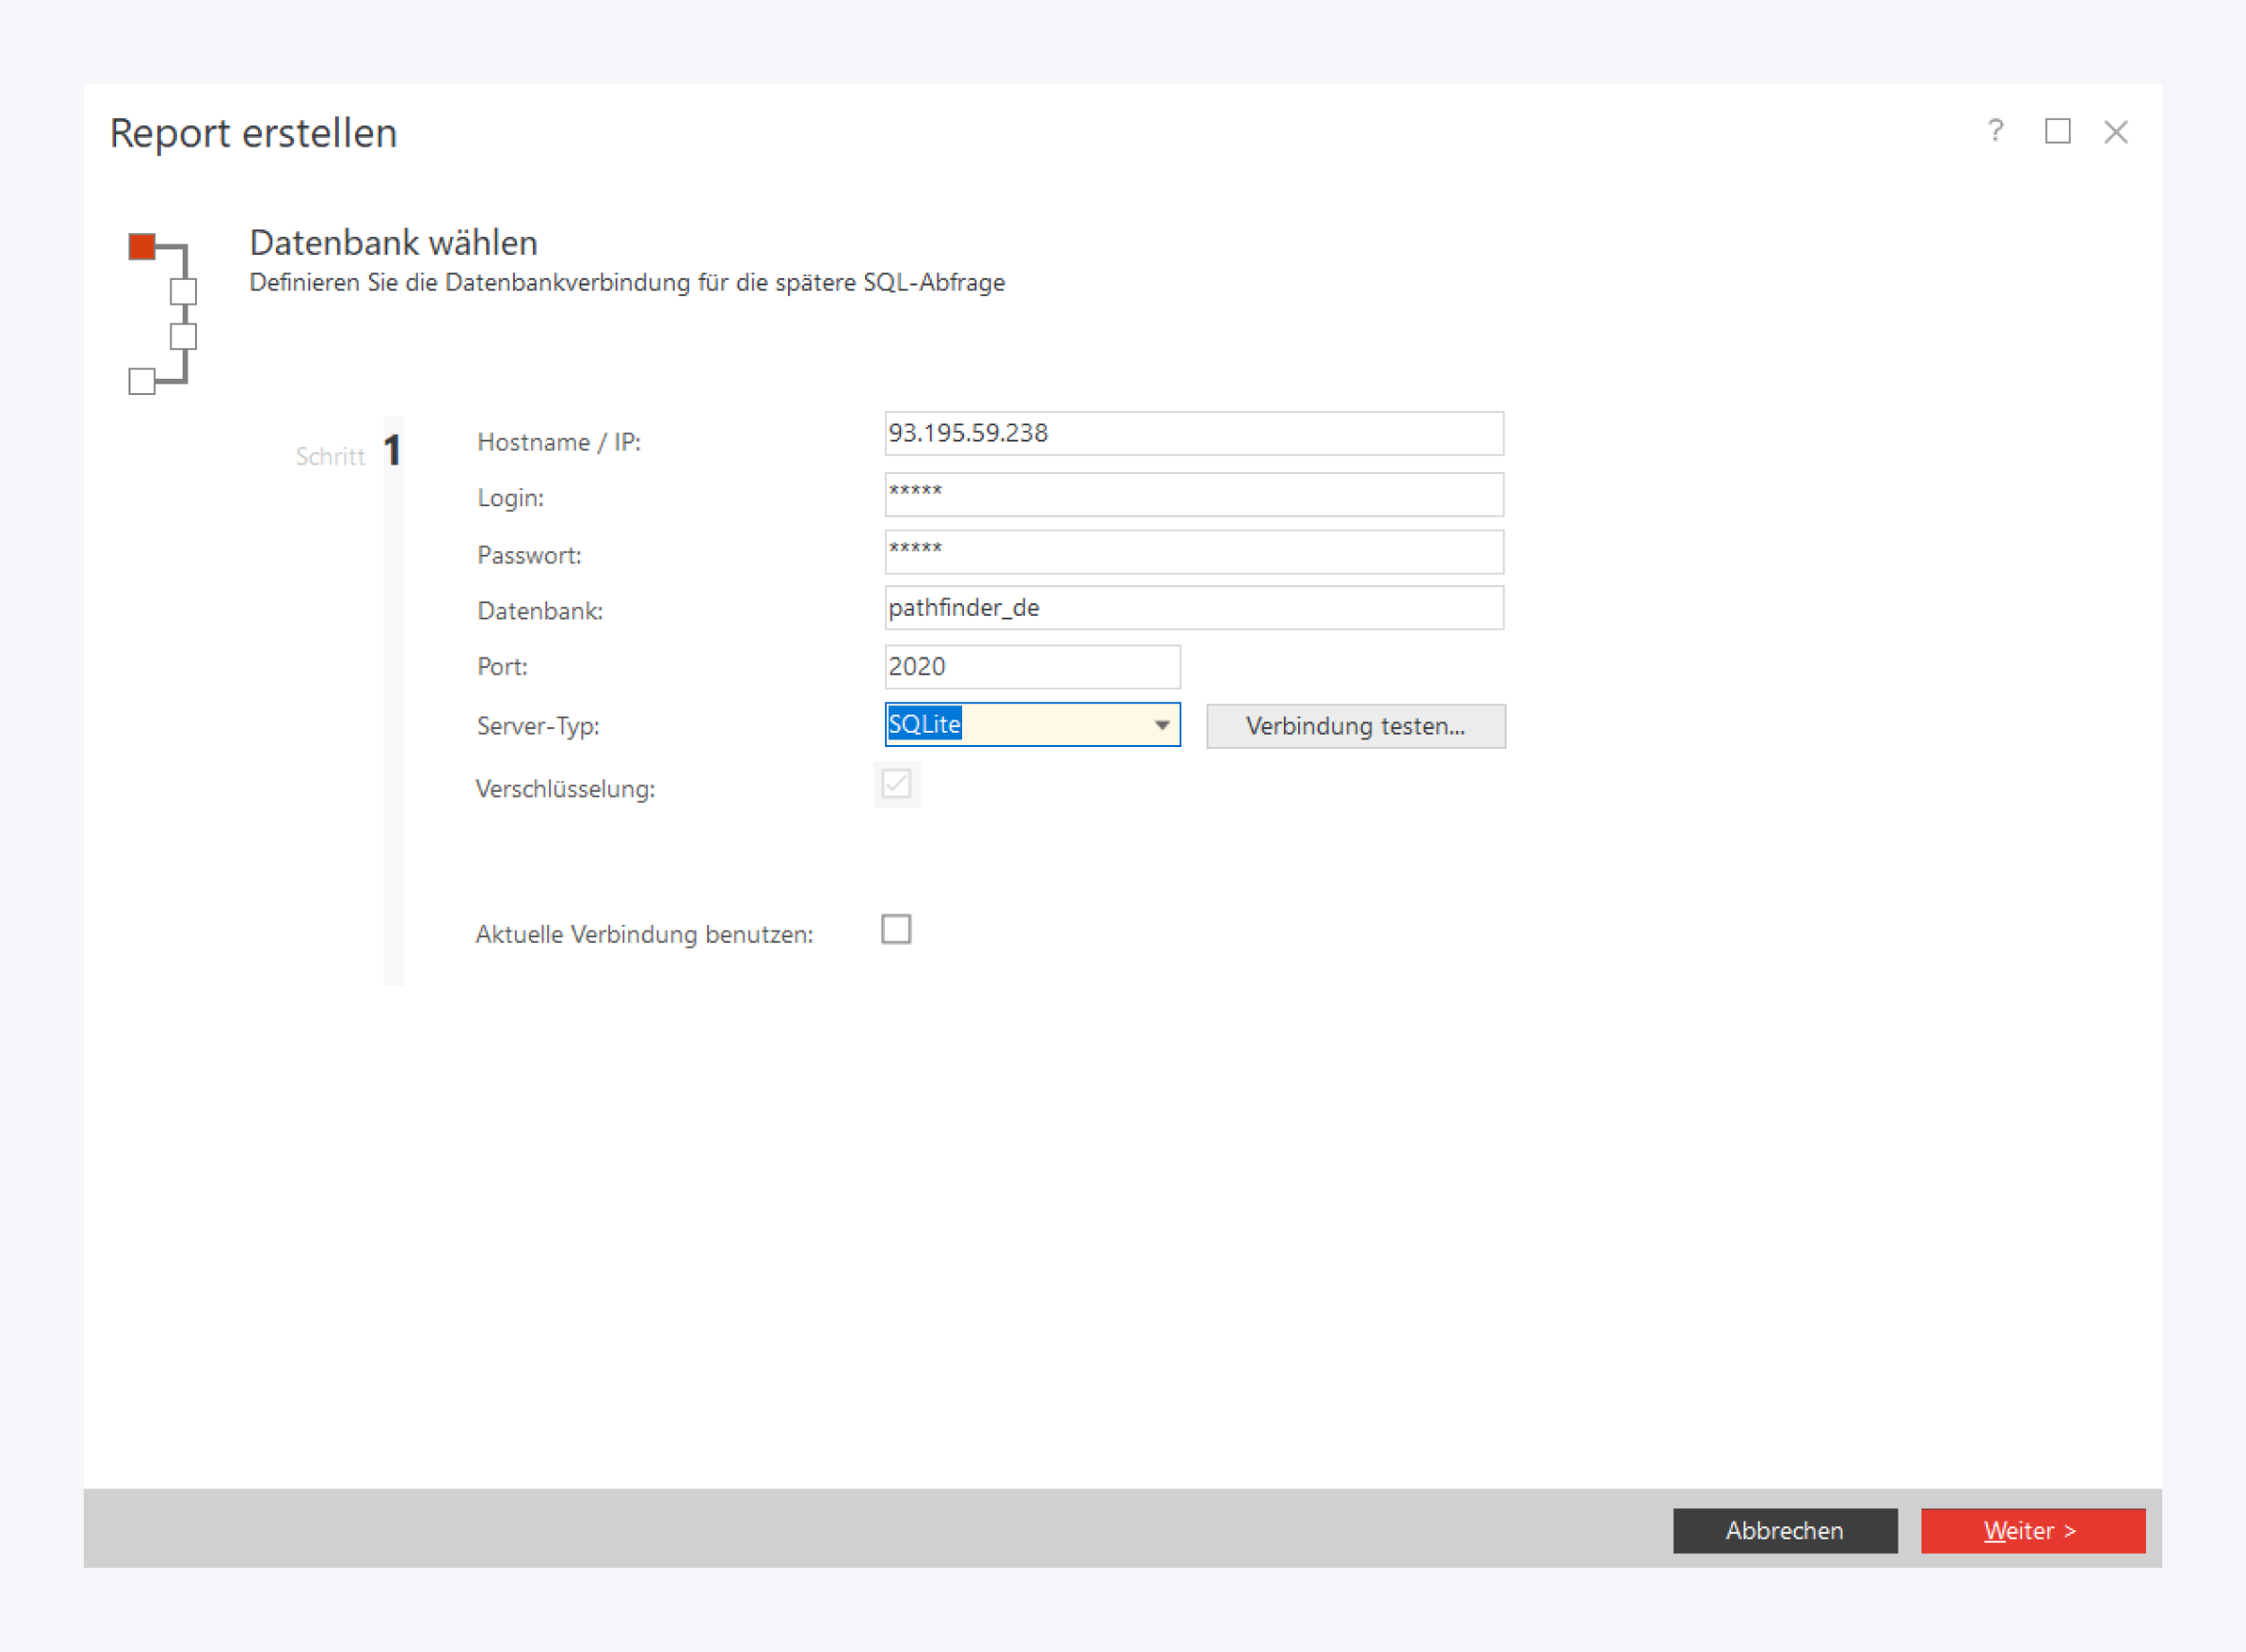2246x1652 pixels.
Task: Toggle the Verschlüsselung checkbox
Action: 896,784
